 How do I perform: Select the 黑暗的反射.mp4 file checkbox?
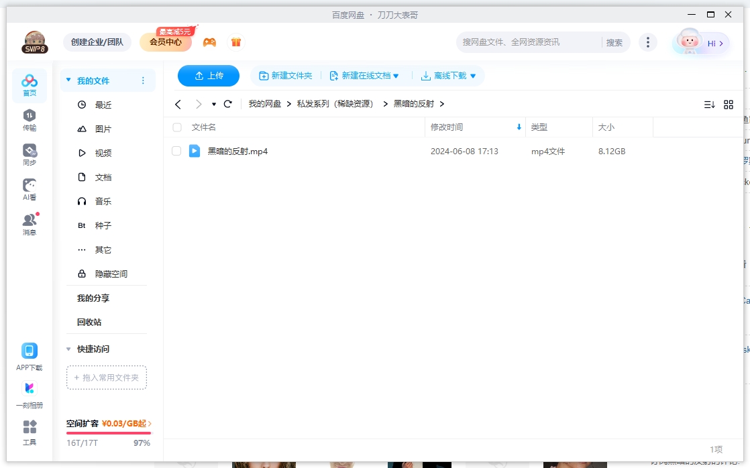coord(176,151)
